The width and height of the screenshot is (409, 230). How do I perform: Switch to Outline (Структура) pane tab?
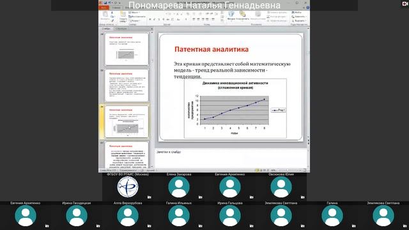(x=121, y=28)
